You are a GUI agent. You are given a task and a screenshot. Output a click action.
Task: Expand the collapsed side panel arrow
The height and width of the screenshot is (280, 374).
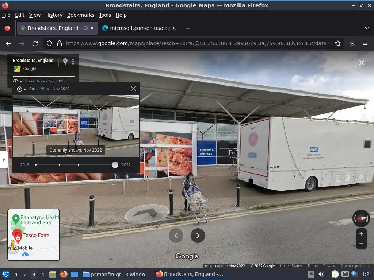[x=4, y=160]
